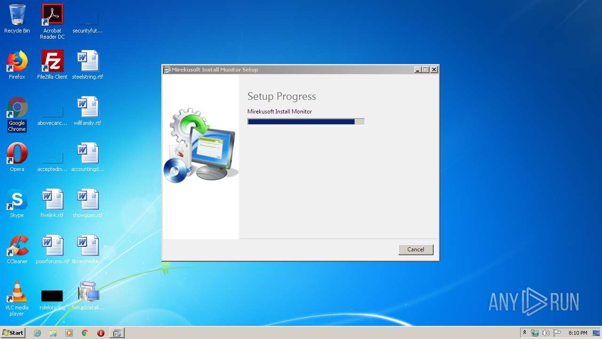Image resolution: width=602 pixels, height=339 pixels.
Task: Open the Start menu
Action: 13,333
